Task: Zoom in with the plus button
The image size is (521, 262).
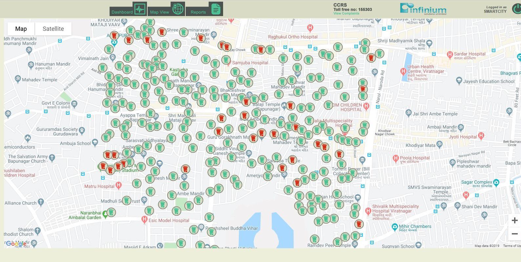Action: click(514, 221)
